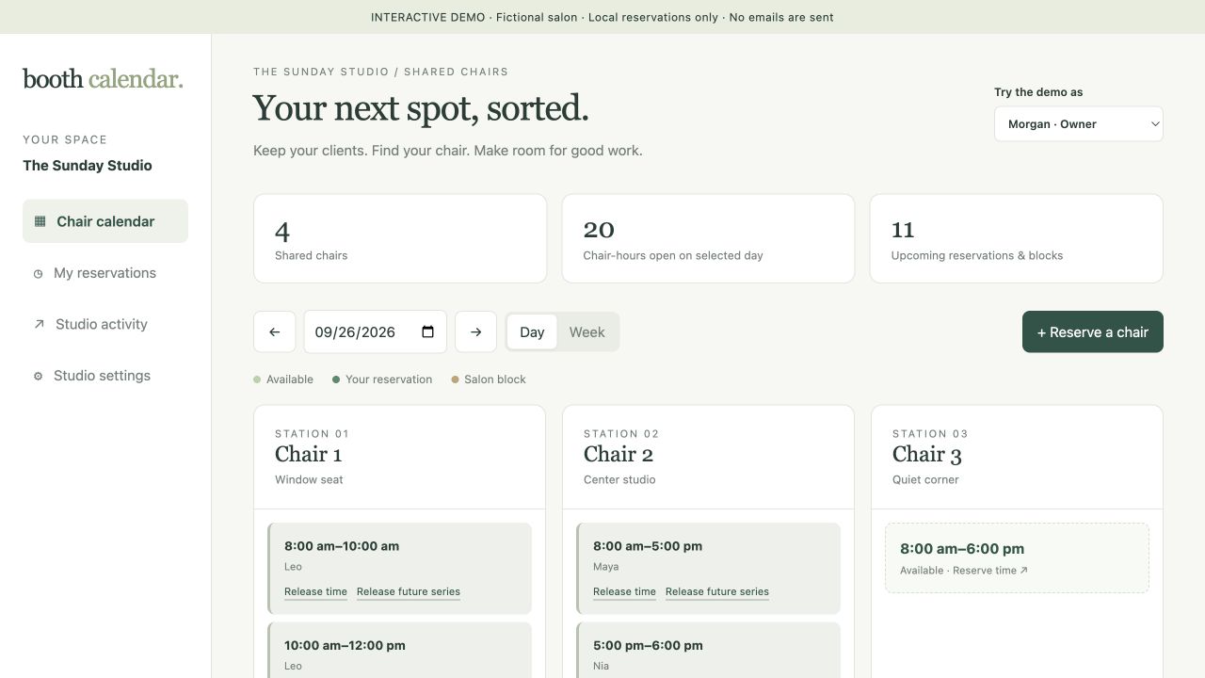Click the My reservations clock icon
The height and width of the screenshot is (678, 1205).
(x=38, y=273)
